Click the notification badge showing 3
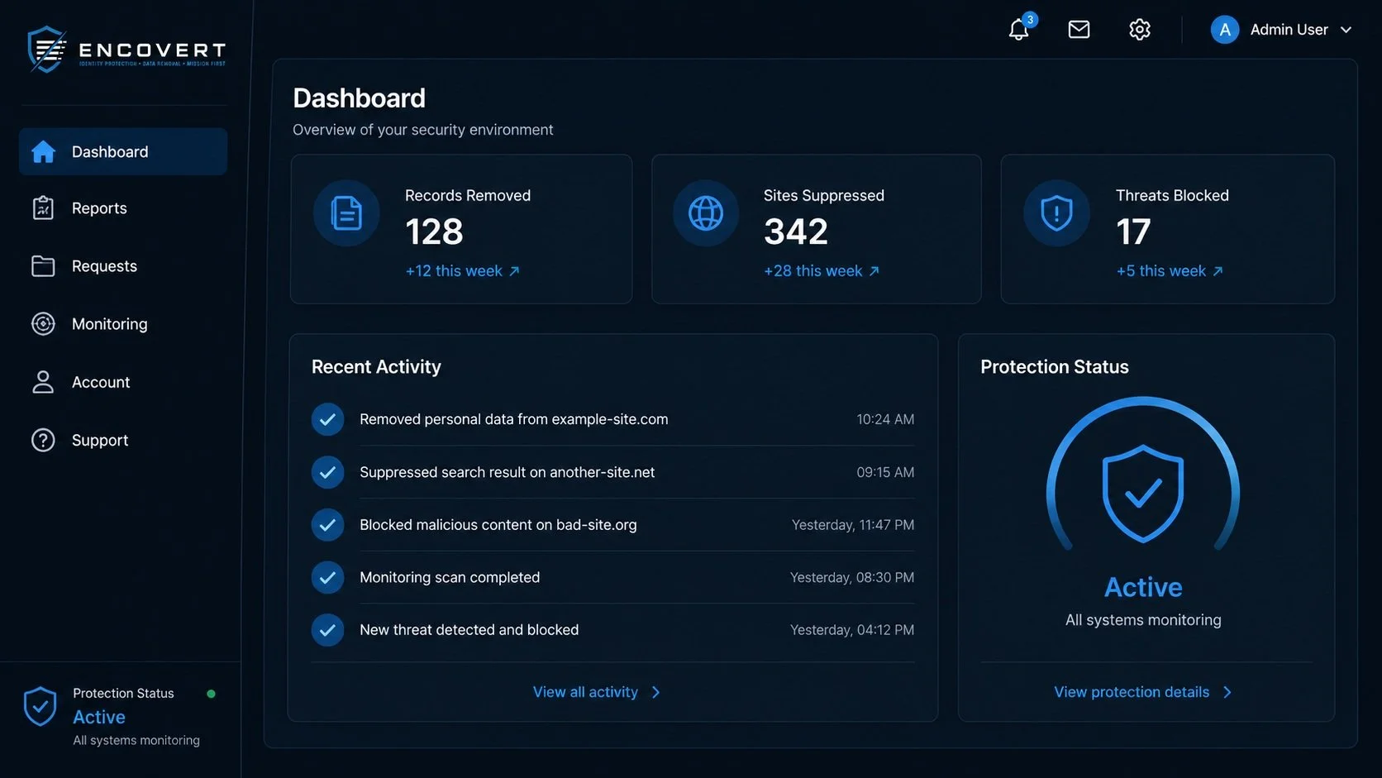Screen dimensions: 1382x778 click(x=1030, y=20)
